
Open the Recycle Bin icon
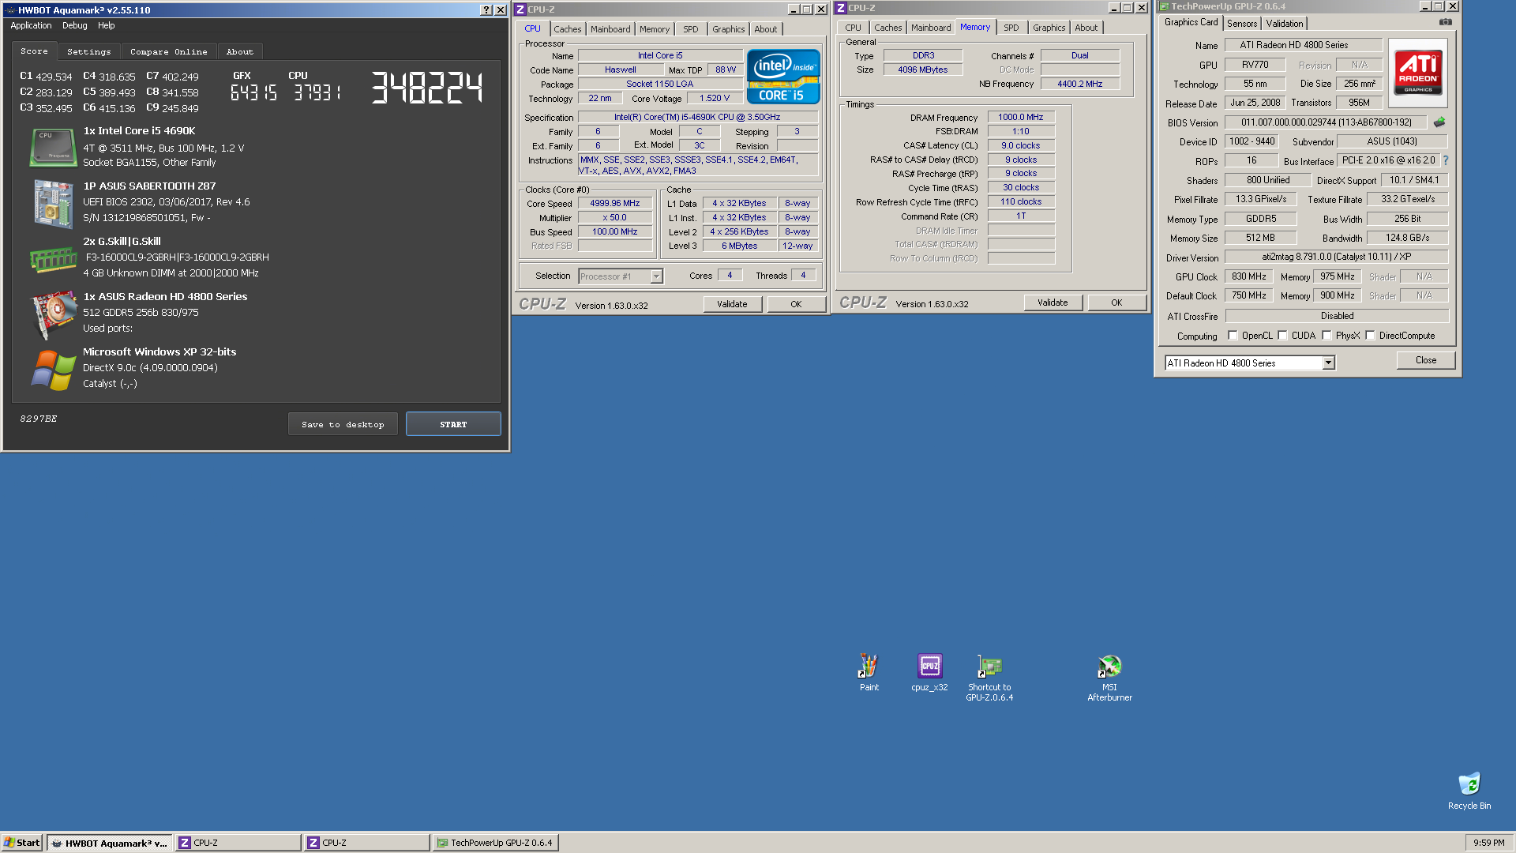click(1469, 791)
